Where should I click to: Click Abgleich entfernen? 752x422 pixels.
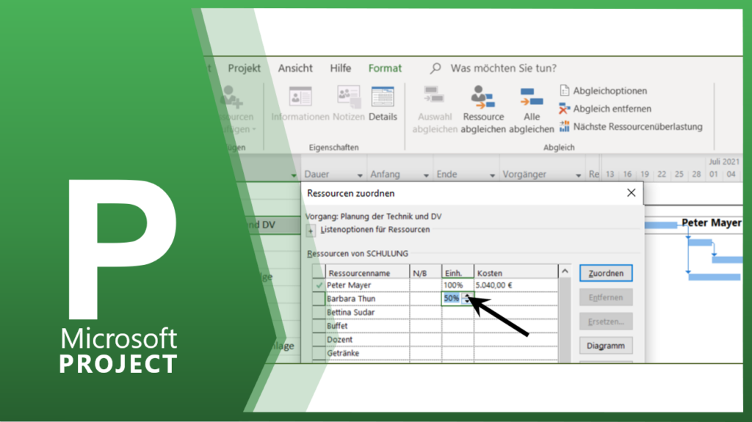(605, 109)
